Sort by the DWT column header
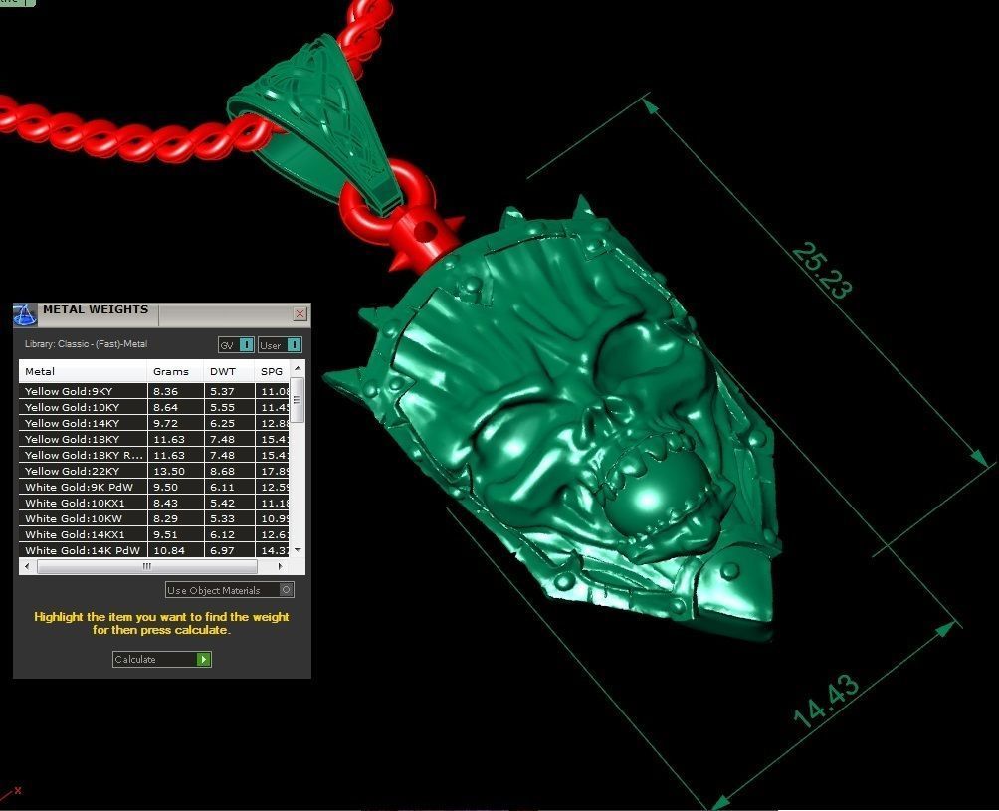Screen dimensions: 999x811 point(230,371)
